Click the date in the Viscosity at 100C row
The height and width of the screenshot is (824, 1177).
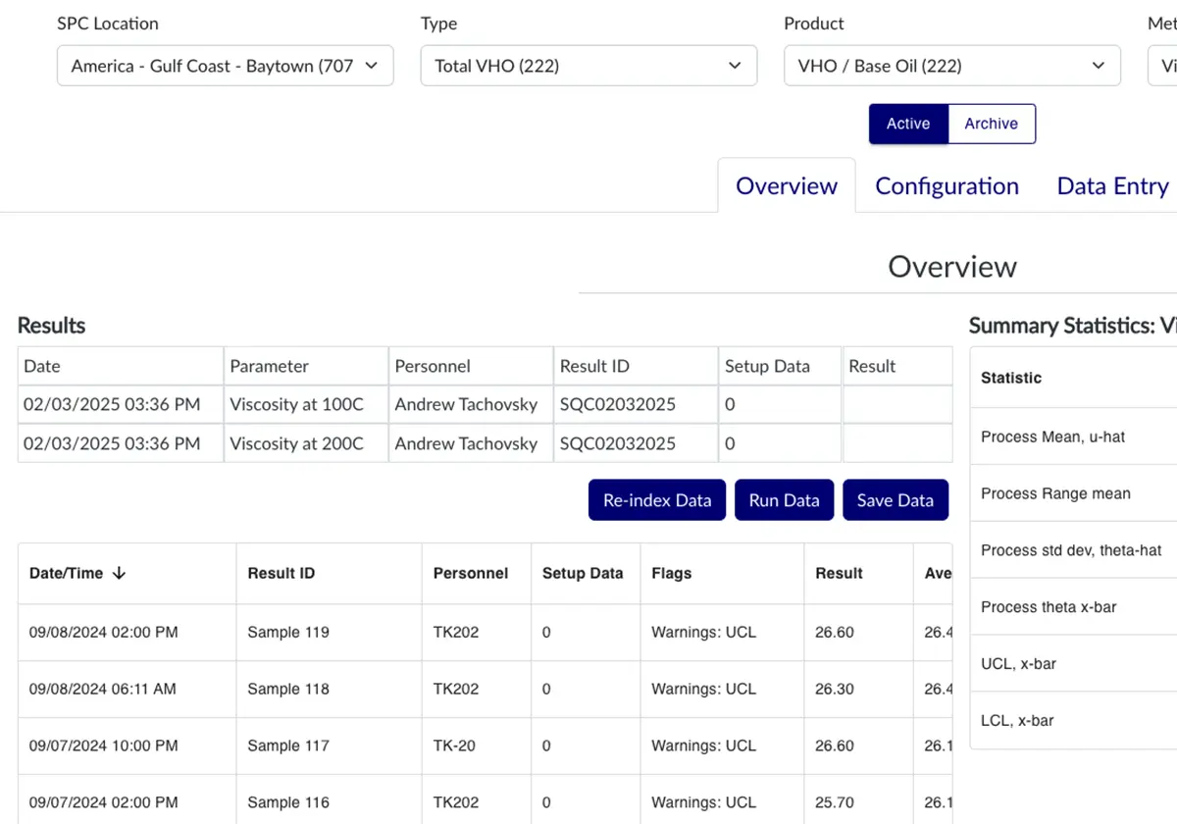point(112,404)
